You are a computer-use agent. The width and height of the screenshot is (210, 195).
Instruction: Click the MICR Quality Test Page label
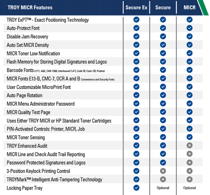click(x=29, y=112)
